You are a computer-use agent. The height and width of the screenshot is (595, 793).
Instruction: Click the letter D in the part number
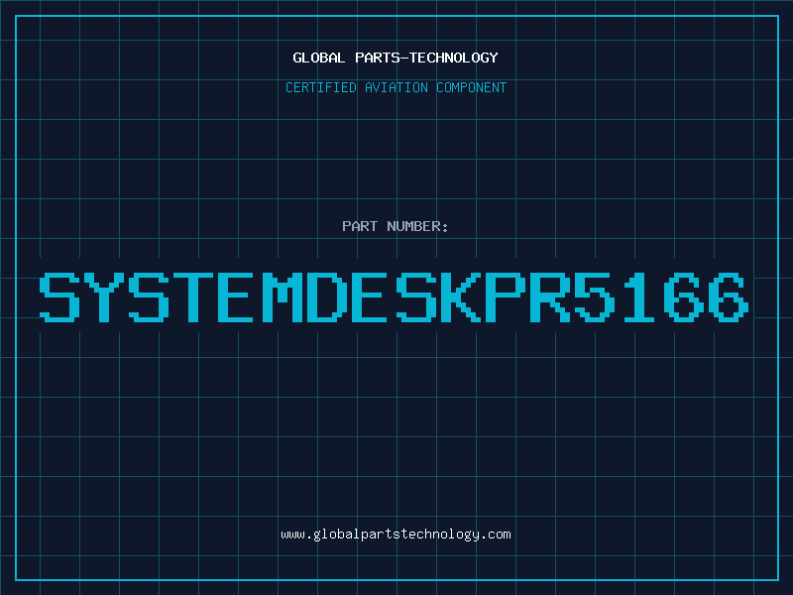[x=327, y=297]
